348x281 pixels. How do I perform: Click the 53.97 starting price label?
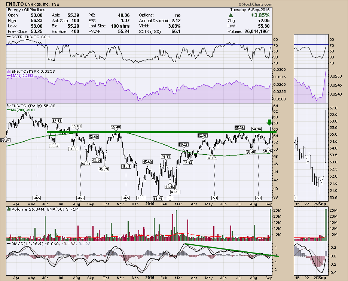[x=5, y=140]
